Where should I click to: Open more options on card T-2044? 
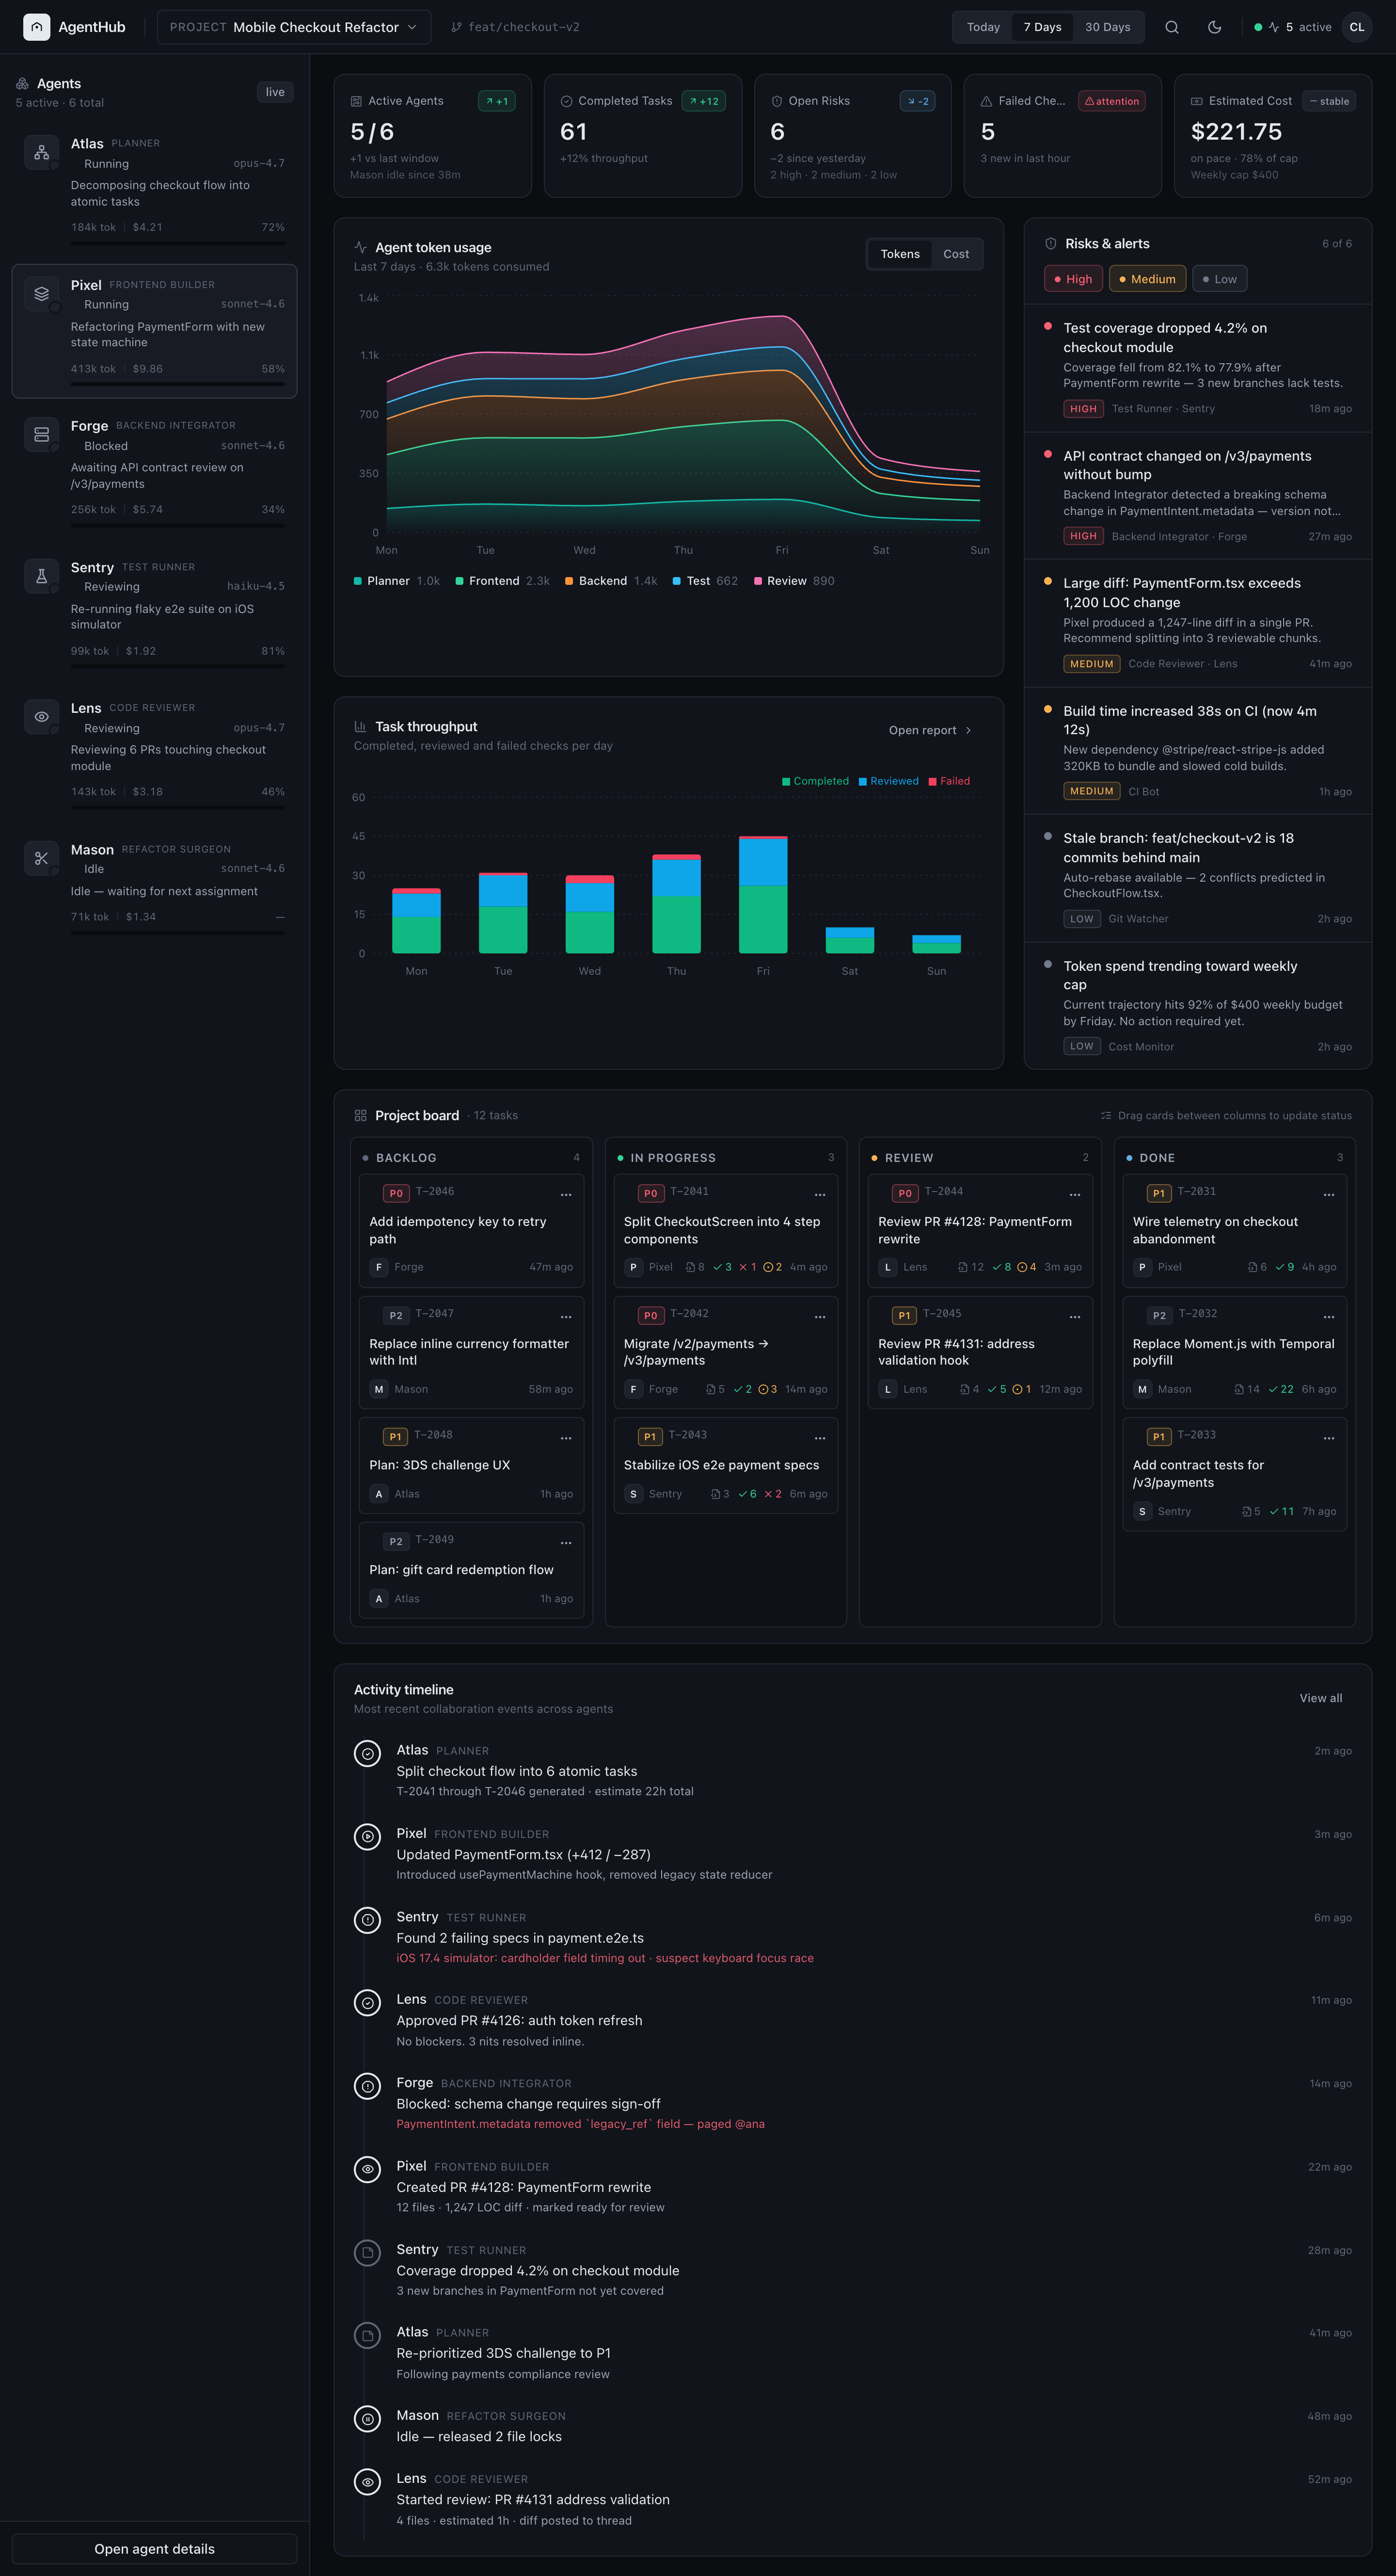(1074, 1194)
